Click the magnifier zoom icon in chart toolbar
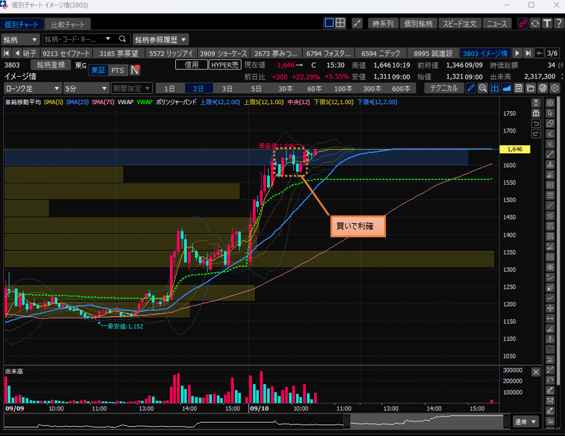Image resolution: width=565 pixels, height=436 pixels. pyautogui.click(x=483, y=88)
